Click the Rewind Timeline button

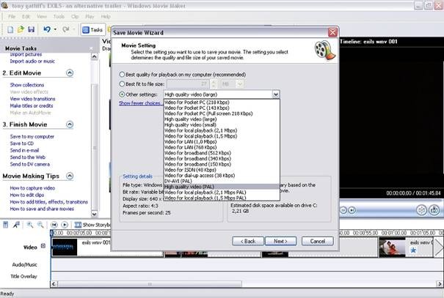point(54,225)
